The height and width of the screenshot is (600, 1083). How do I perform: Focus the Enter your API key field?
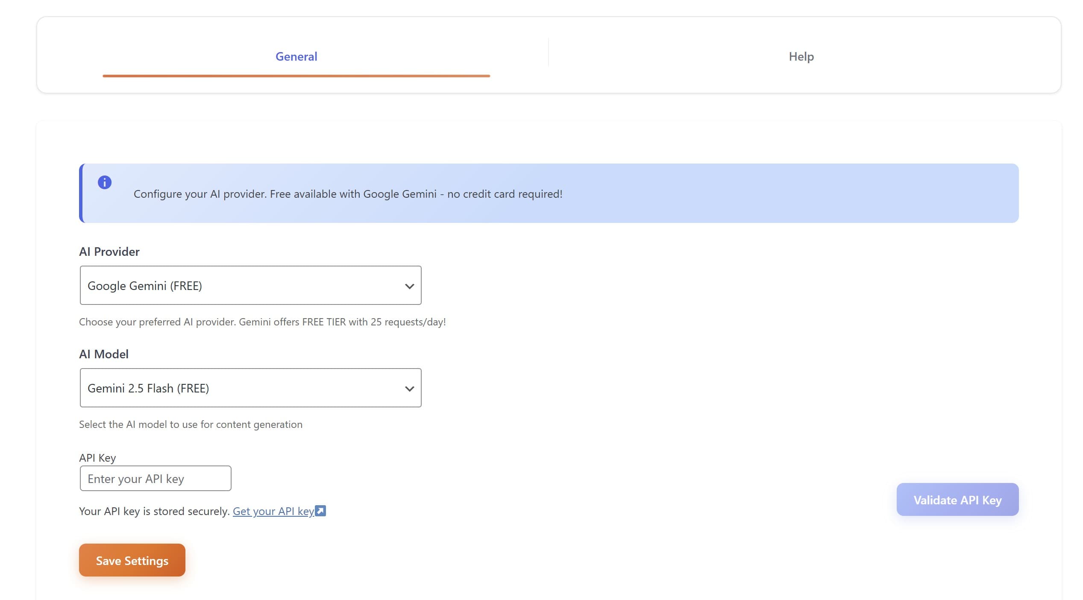pyautogui.click(x=155, y=478)
